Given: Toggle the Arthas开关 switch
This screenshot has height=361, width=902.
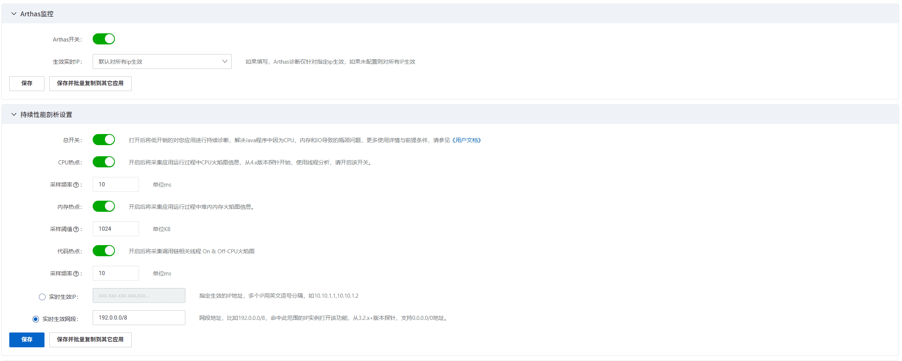Looking at the screenshot, I should click(104, 39).
